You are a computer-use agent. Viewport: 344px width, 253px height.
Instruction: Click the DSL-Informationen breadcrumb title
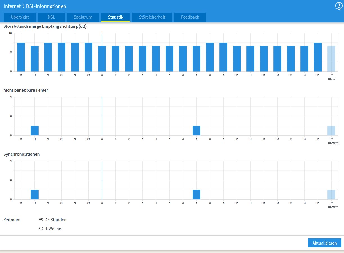46,6
